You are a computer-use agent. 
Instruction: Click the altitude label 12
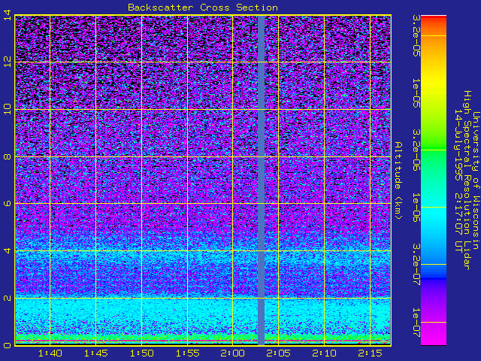click(8, 62)
